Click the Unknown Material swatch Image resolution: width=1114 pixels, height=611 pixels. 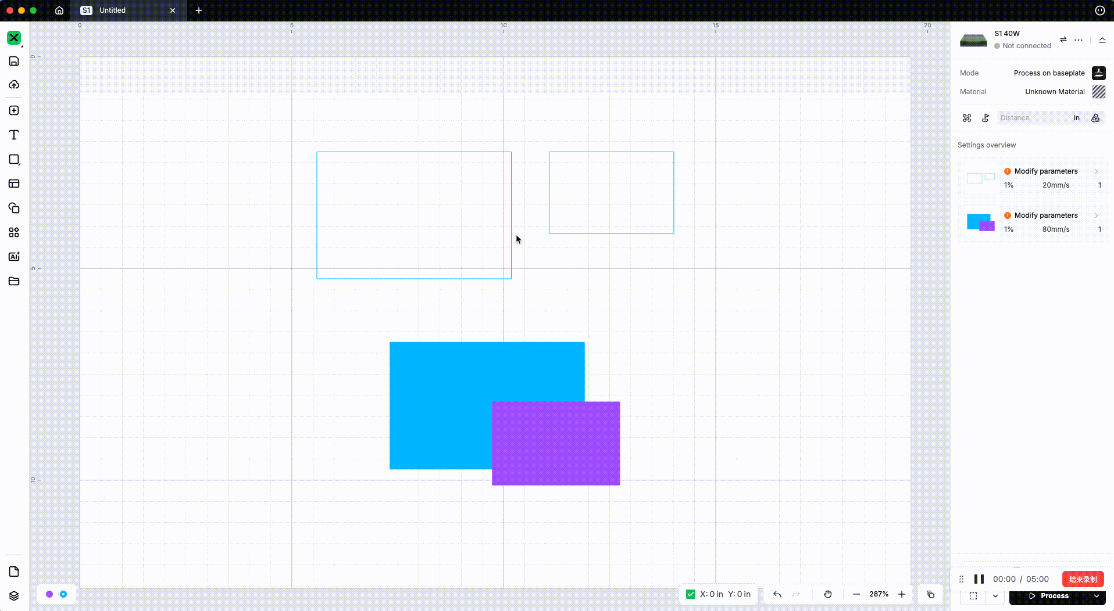(x=1098, y=91)
